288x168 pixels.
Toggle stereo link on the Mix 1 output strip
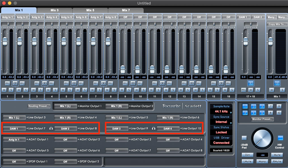[277, 83]
